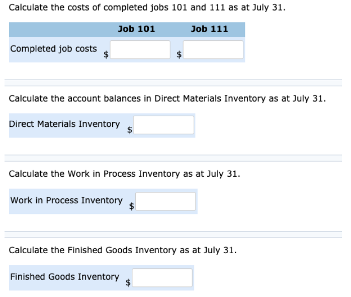Click the Finished Goods Inventory row label
The image size is (351, 297).
(x=65, y=277)
